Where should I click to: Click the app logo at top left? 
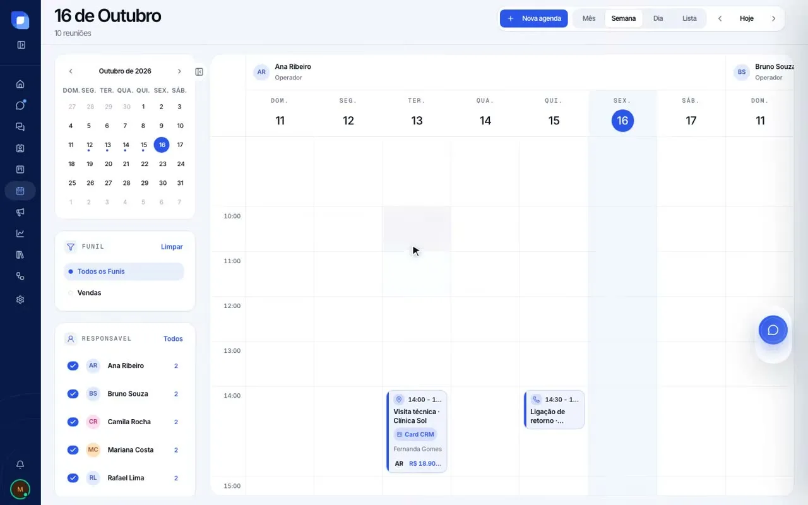click(20, 20)
